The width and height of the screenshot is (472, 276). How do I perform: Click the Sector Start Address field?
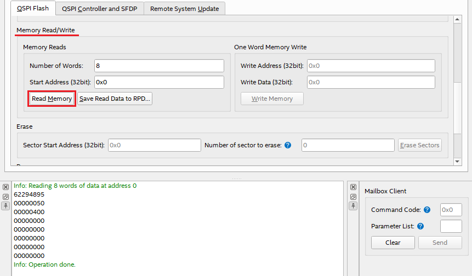click(x=154, y=145)
